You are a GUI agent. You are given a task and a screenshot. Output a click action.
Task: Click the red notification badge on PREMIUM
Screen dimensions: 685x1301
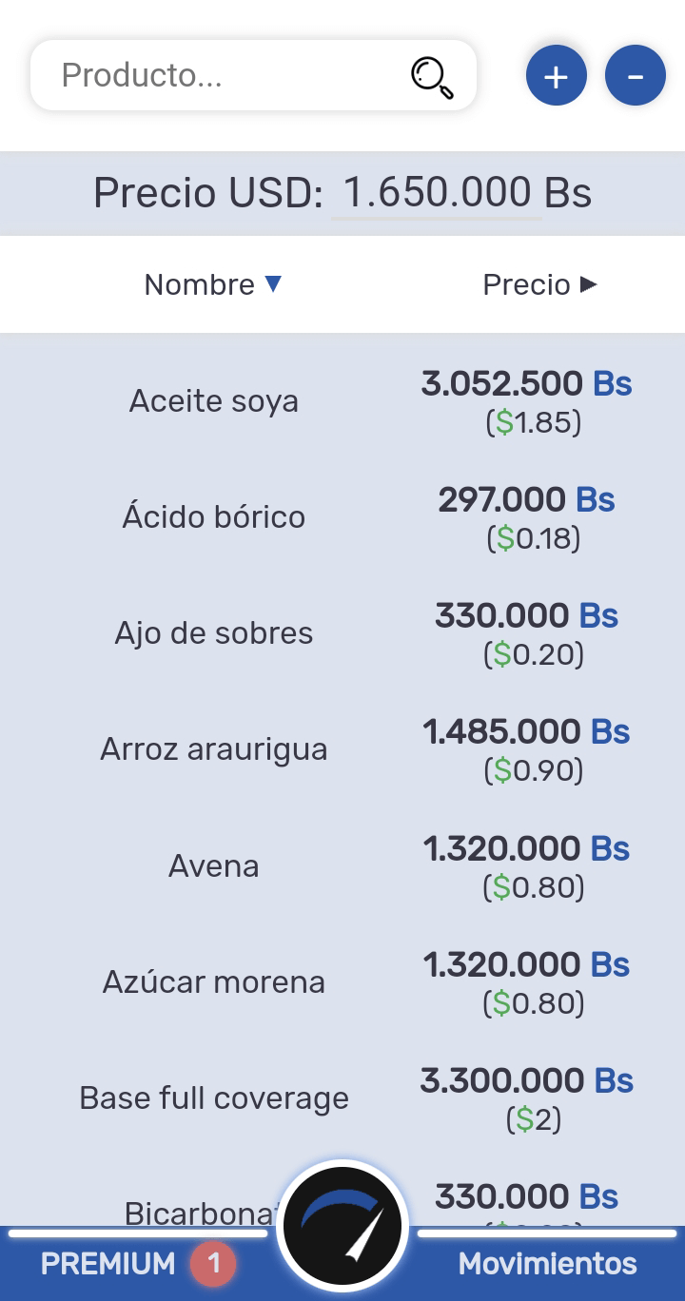tap(213, 1264)
